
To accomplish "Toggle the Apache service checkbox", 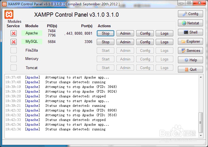I will [14, 33].
